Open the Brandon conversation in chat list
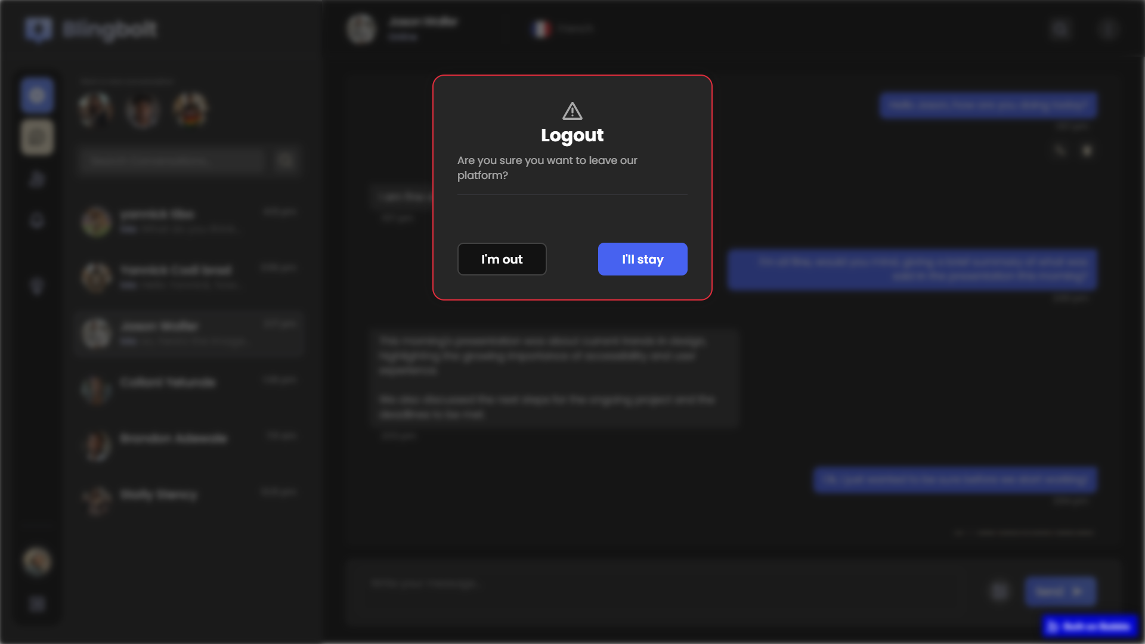Screen dimensions: 1145x644 point(190,445)
